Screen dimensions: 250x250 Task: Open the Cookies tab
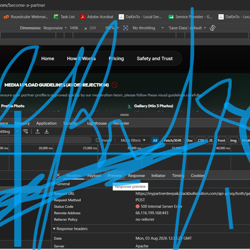[198, 176]
